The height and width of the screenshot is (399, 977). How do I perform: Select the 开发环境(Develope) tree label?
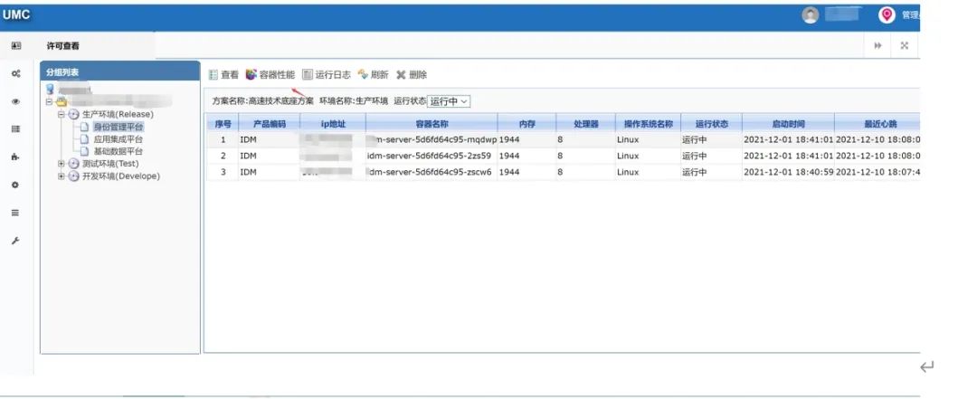[121, 176]
